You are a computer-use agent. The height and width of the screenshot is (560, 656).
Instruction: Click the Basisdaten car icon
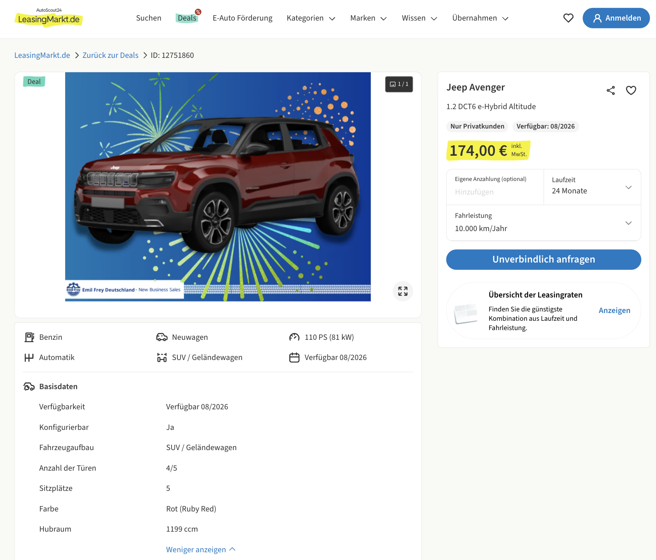click(29, 387)
